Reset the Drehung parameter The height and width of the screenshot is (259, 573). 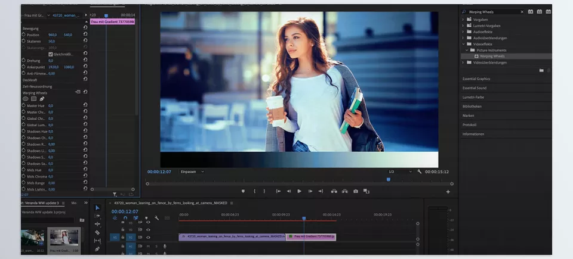(85, 61)
